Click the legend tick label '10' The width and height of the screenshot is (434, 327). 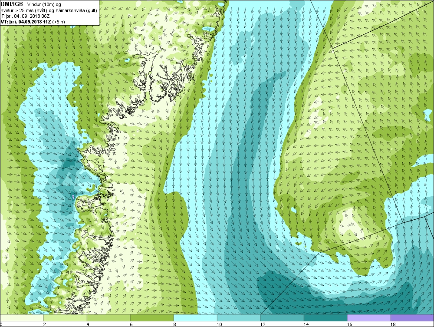(x=219, y=324)
